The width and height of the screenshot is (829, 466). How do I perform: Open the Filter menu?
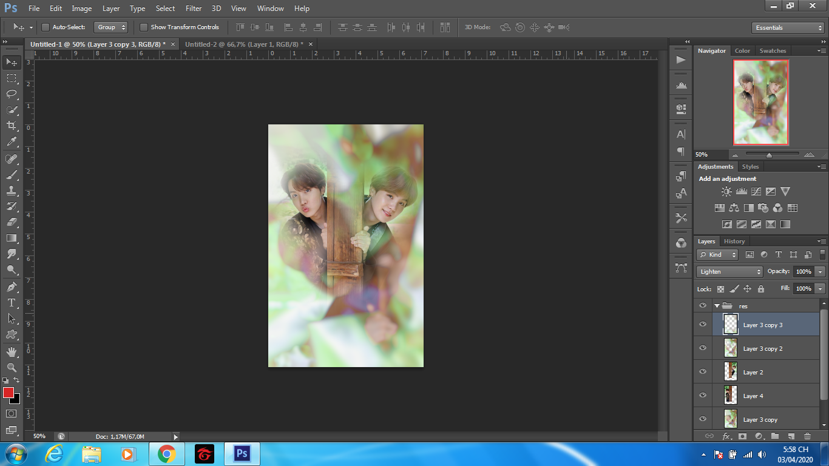point(194,8)
